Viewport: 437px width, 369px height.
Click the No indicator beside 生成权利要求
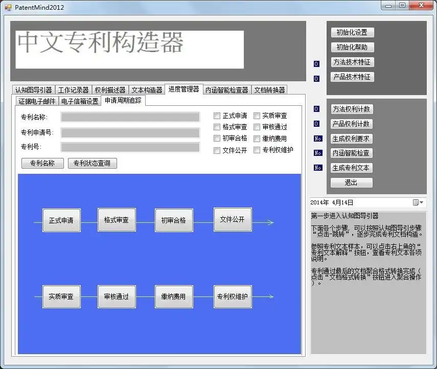coord(318,138)
